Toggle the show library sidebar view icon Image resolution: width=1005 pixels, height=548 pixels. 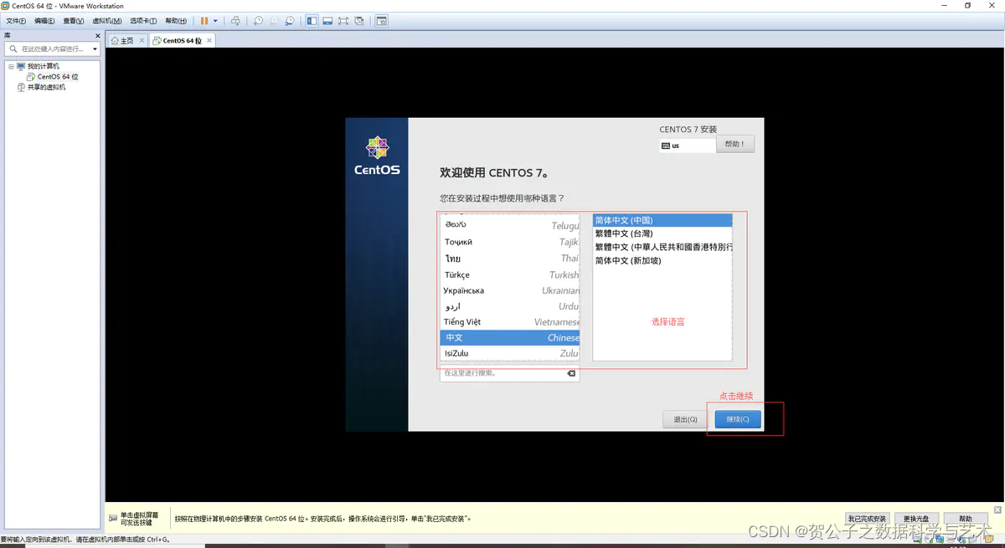(312, 21)
